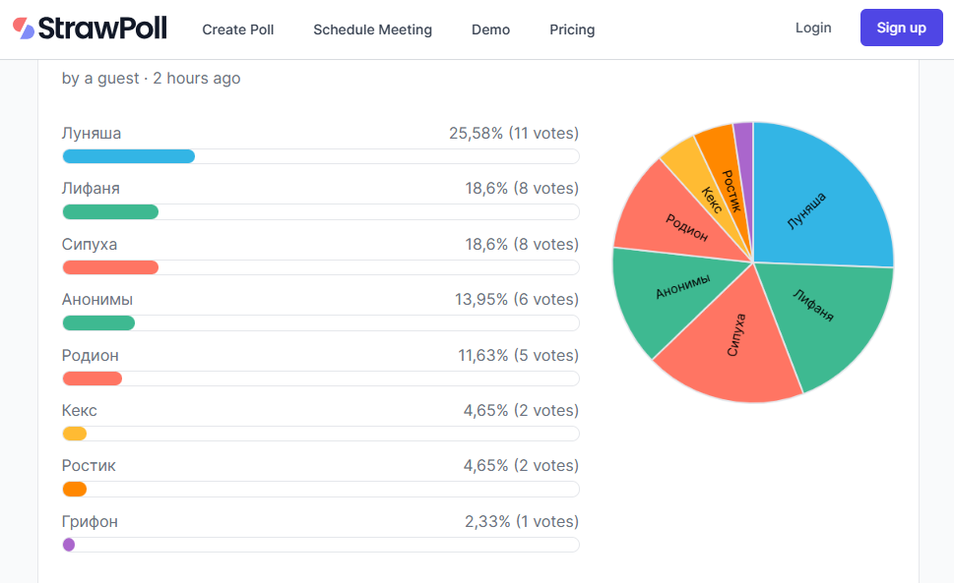Select the blue Луняша pie slice
This screenshot has width=954, height=583.
click(817, 202)
